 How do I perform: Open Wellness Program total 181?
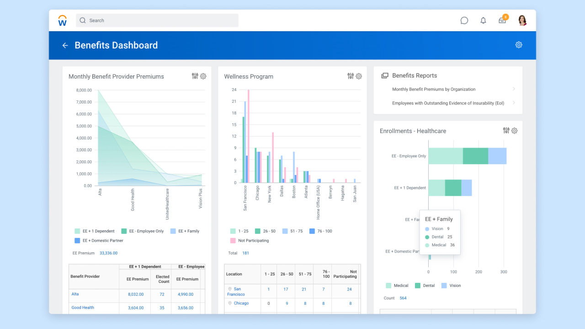click(x=245, y=253)
